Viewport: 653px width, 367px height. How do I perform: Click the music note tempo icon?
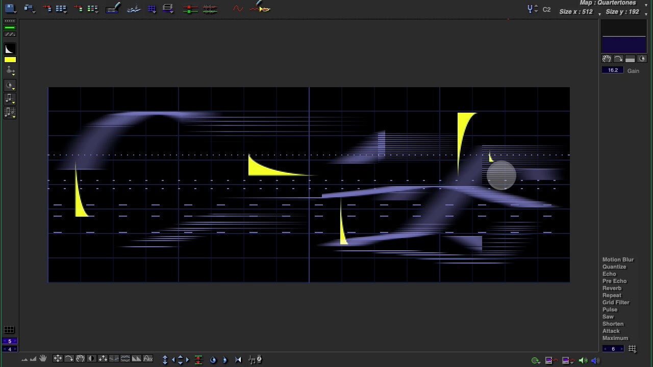(x=255, y=359)
